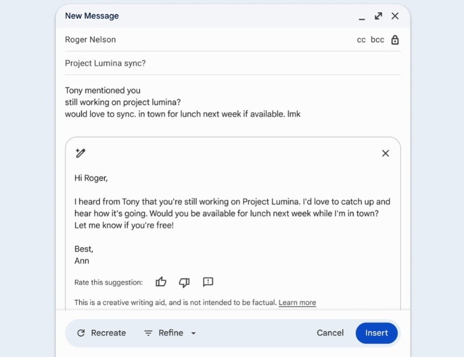Open the Refine dropdown arrow

(194, 333)
